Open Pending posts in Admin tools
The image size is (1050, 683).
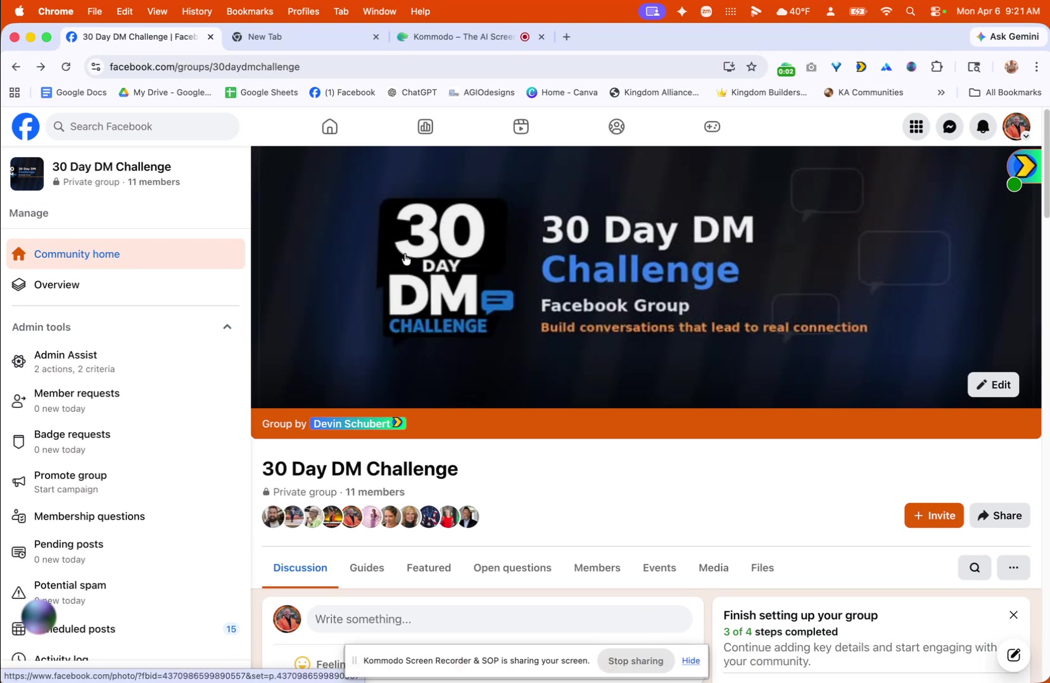tap(125, 551)
